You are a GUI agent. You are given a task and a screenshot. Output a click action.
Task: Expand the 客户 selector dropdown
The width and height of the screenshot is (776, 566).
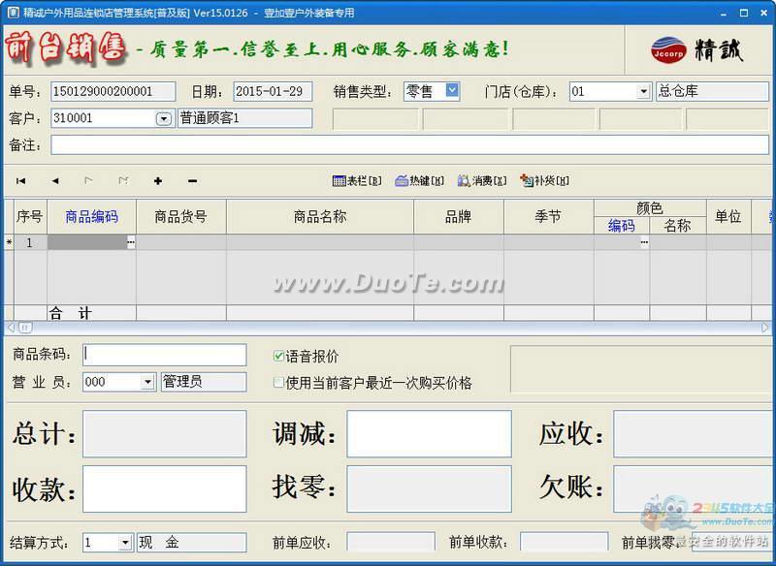coord(163,118)
